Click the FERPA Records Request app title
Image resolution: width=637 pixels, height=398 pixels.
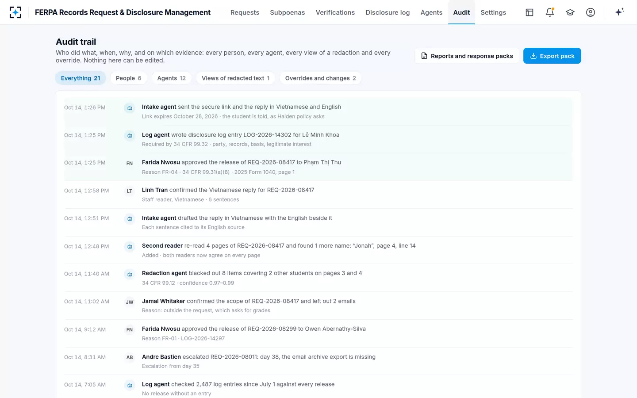point(123,12)
